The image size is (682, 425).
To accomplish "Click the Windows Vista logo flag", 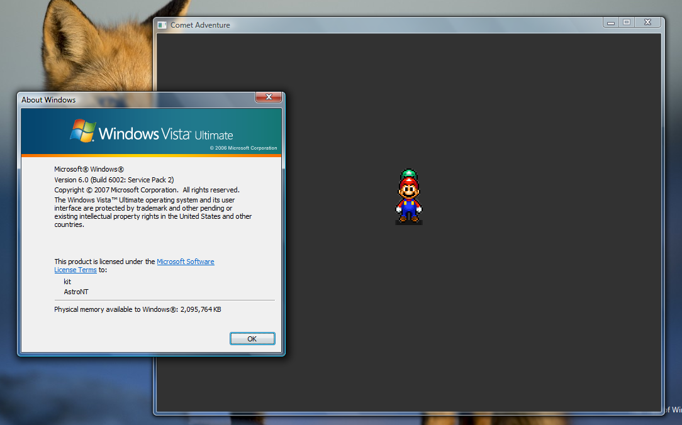I will click(x=82, y=130).
